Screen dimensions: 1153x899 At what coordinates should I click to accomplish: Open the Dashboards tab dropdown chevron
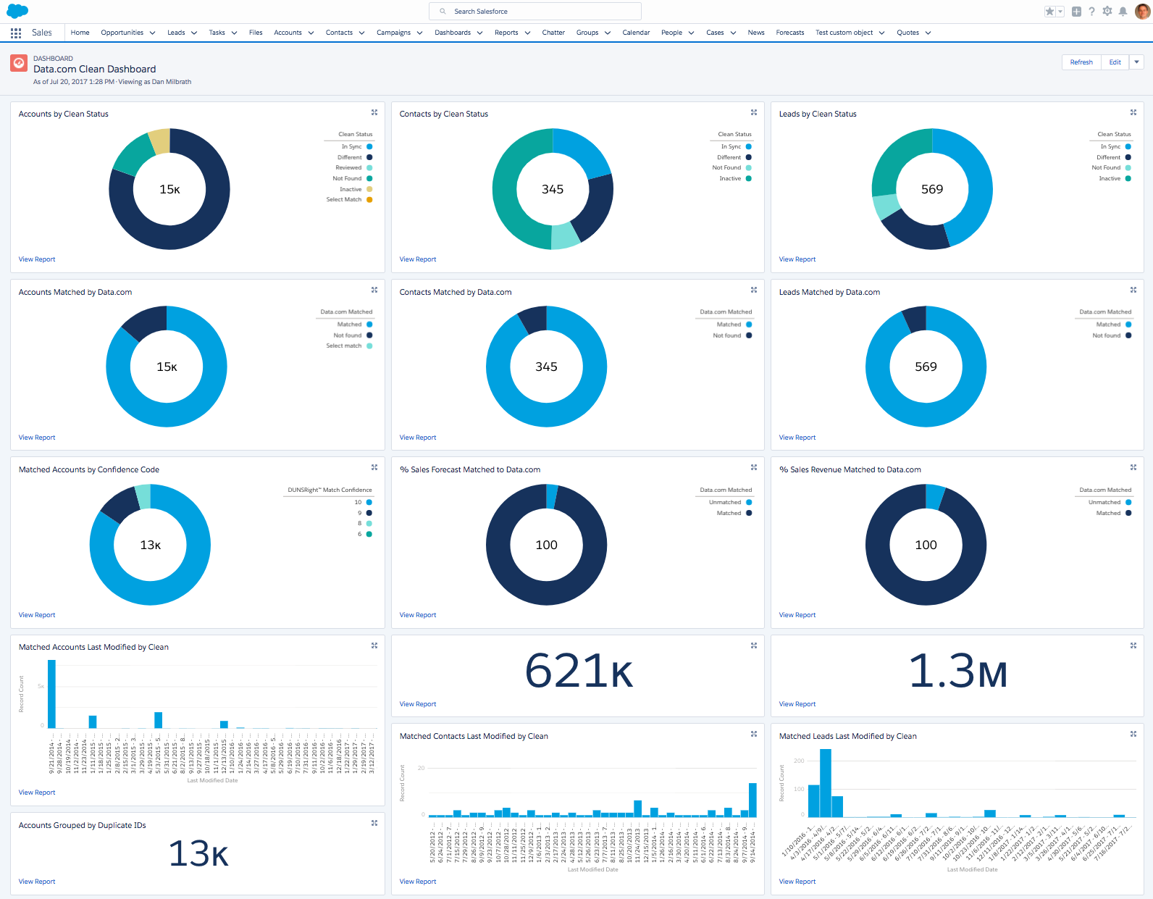tap(479, 33)
